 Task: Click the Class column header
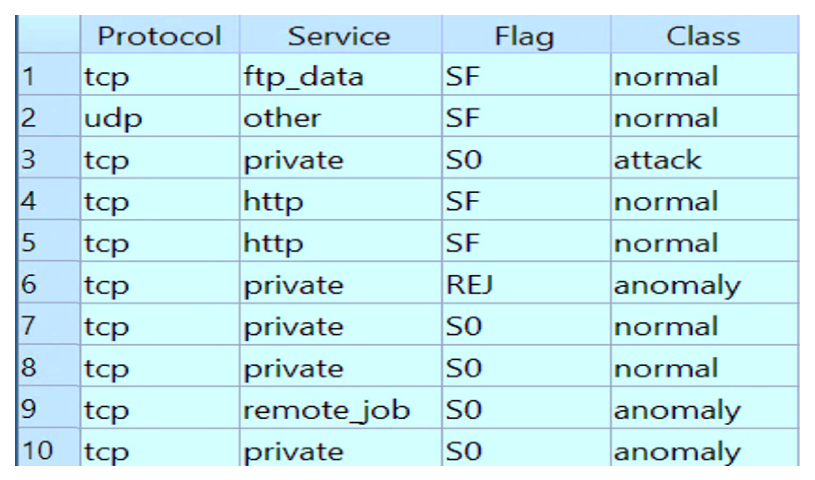coord(703,35)
